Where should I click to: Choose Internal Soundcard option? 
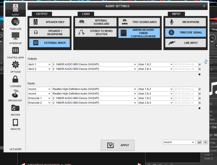(96, 22)
